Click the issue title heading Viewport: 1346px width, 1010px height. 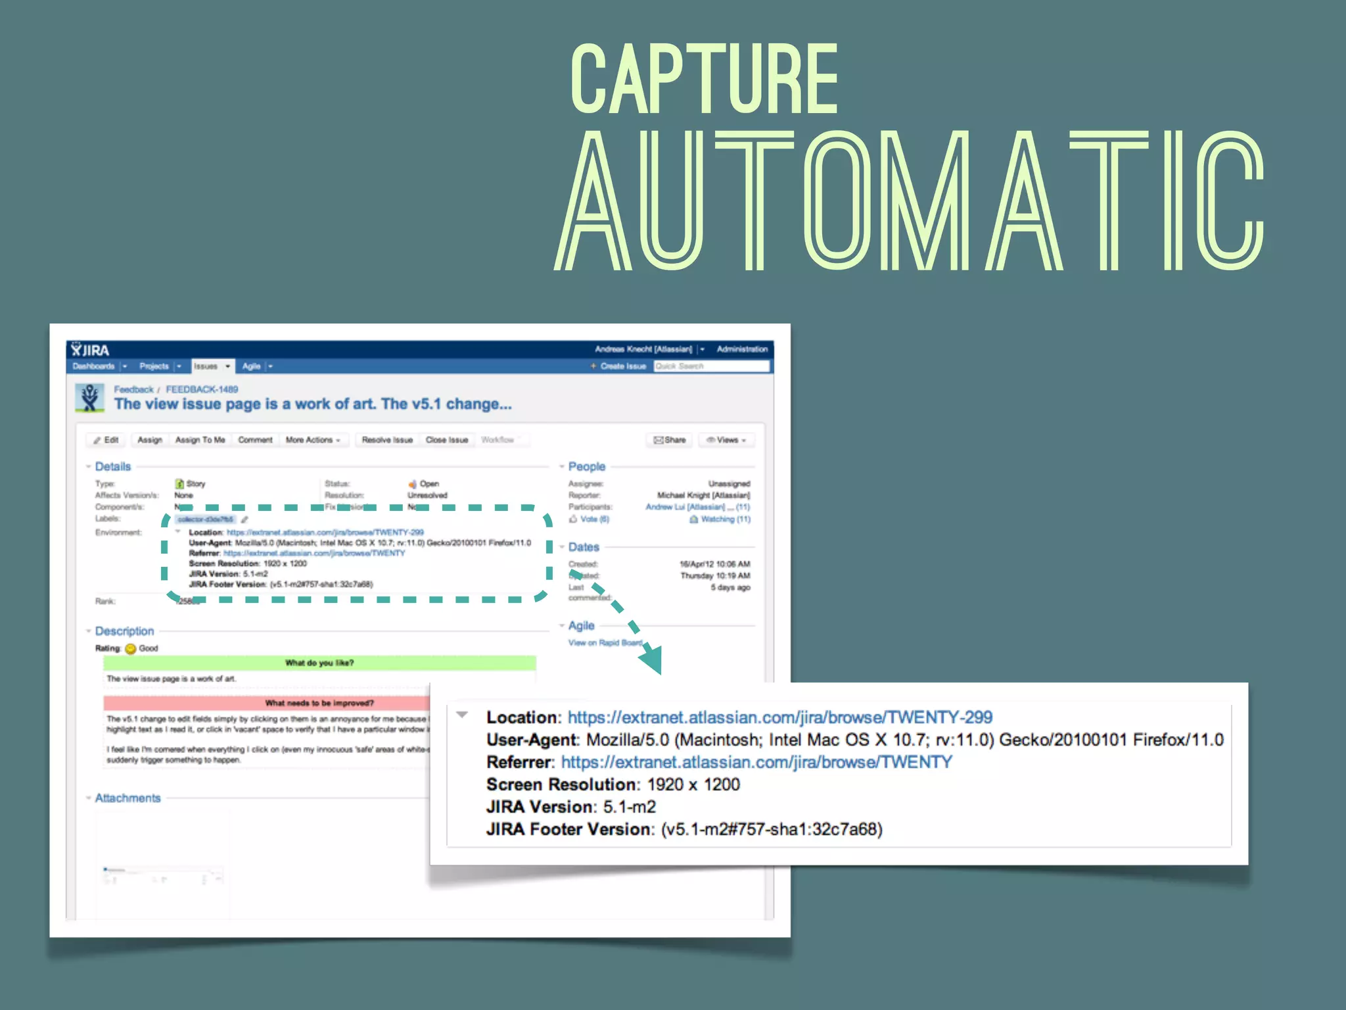pyautogui.click(x=313, y=404)
